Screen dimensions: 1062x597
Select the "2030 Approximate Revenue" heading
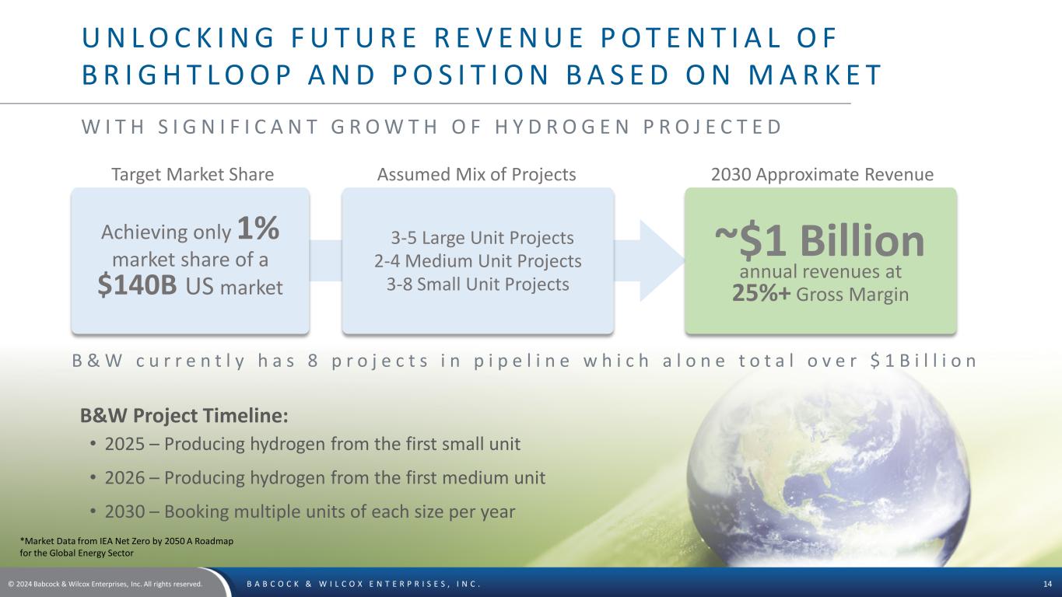(x=822, y=175)
